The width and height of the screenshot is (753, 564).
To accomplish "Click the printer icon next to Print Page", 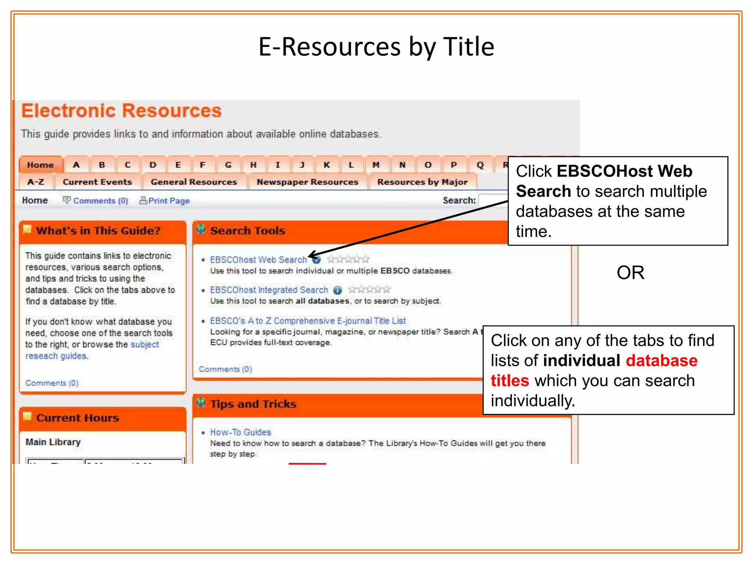I will pos(143,200).
